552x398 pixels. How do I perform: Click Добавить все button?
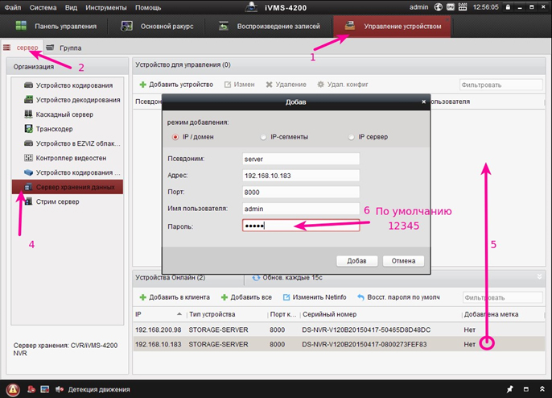point(246,297)
